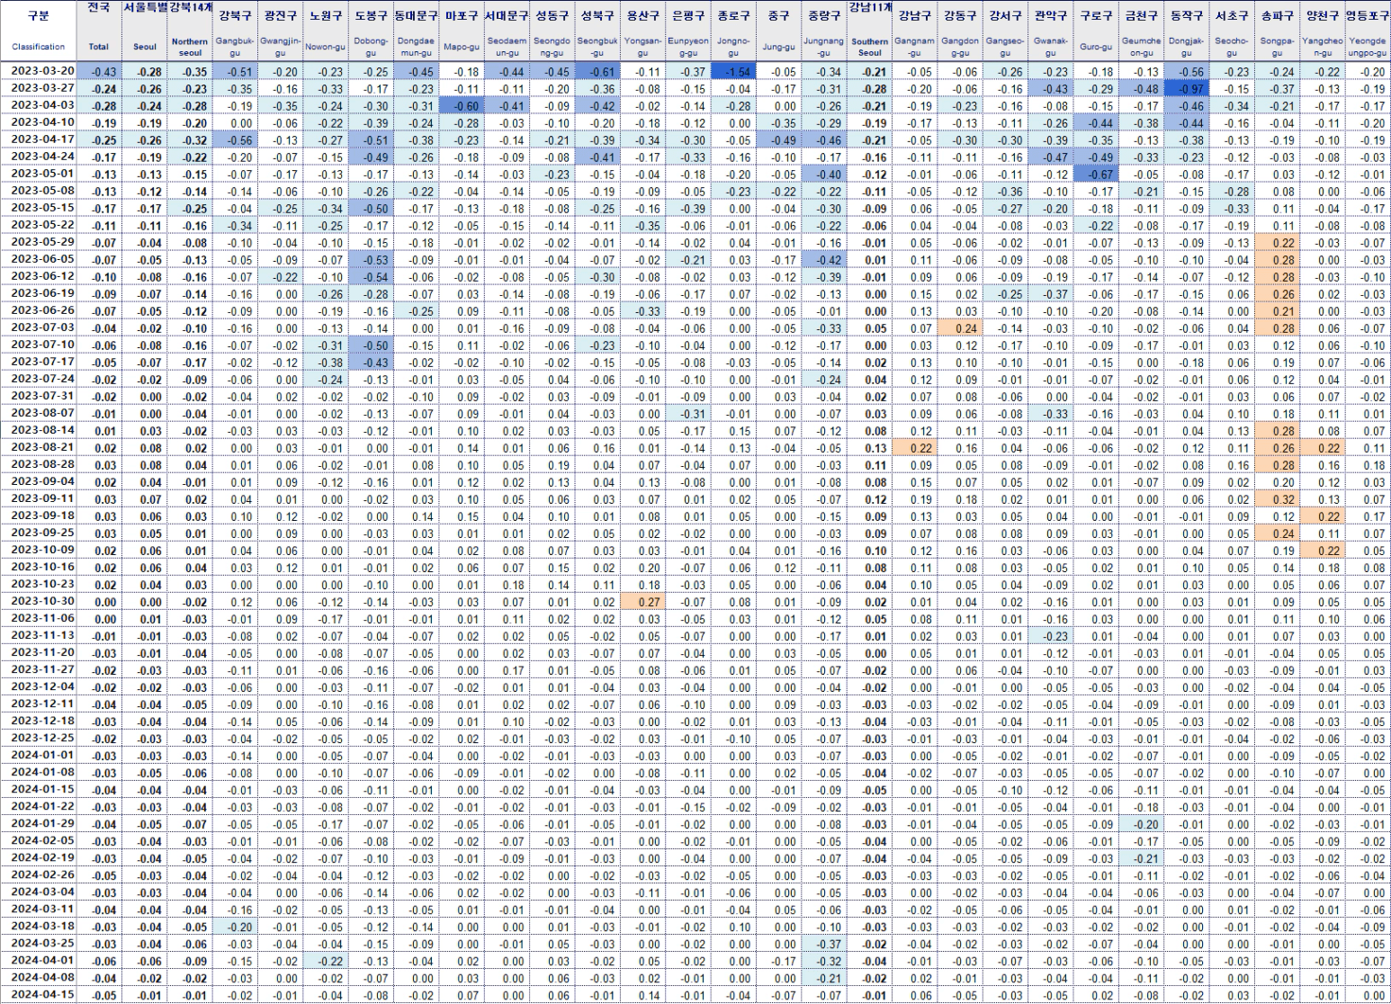Select the 동작구 column header

pyautogui.click(x=1187, y=15)
